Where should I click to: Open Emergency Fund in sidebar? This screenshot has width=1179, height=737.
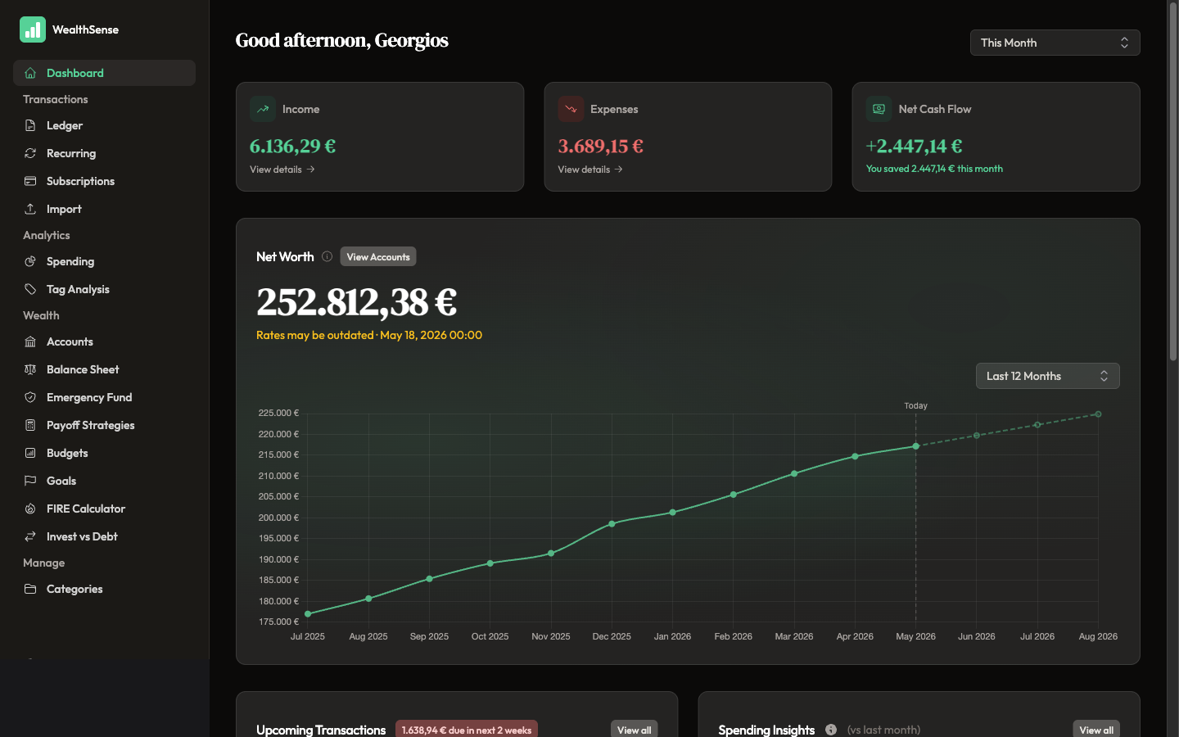coord(104,397)
